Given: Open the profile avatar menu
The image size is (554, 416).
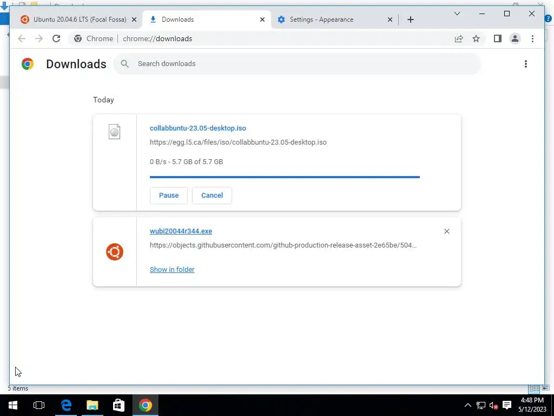Looking at the screenshot, I should [x=515, y=38].
